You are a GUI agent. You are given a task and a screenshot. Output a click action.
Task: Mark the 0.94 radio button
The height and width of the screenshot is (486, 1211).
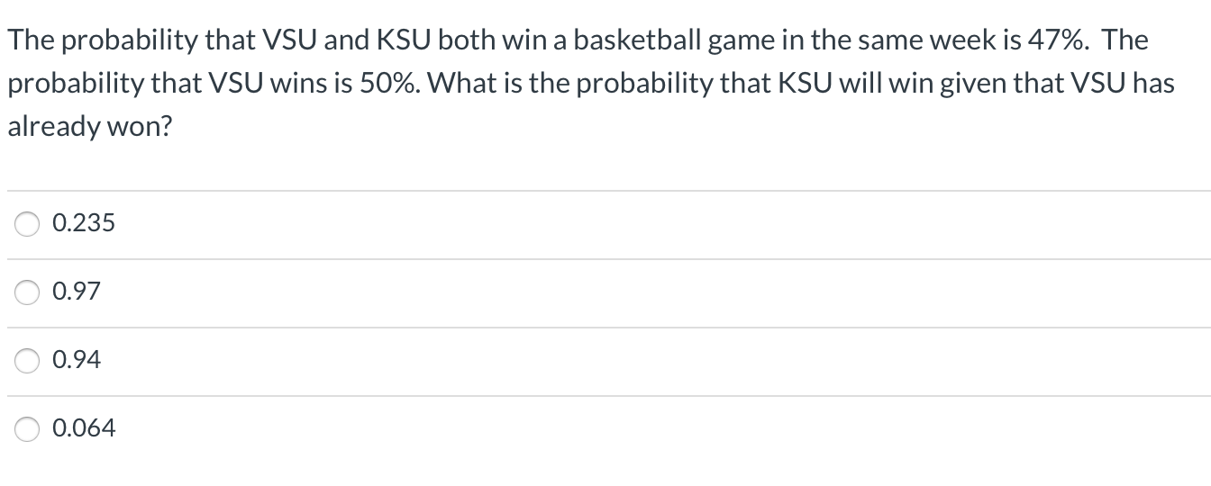27,361
